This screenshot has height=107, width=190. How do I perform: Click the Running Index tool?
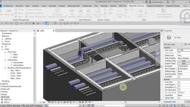pos(119,11)
